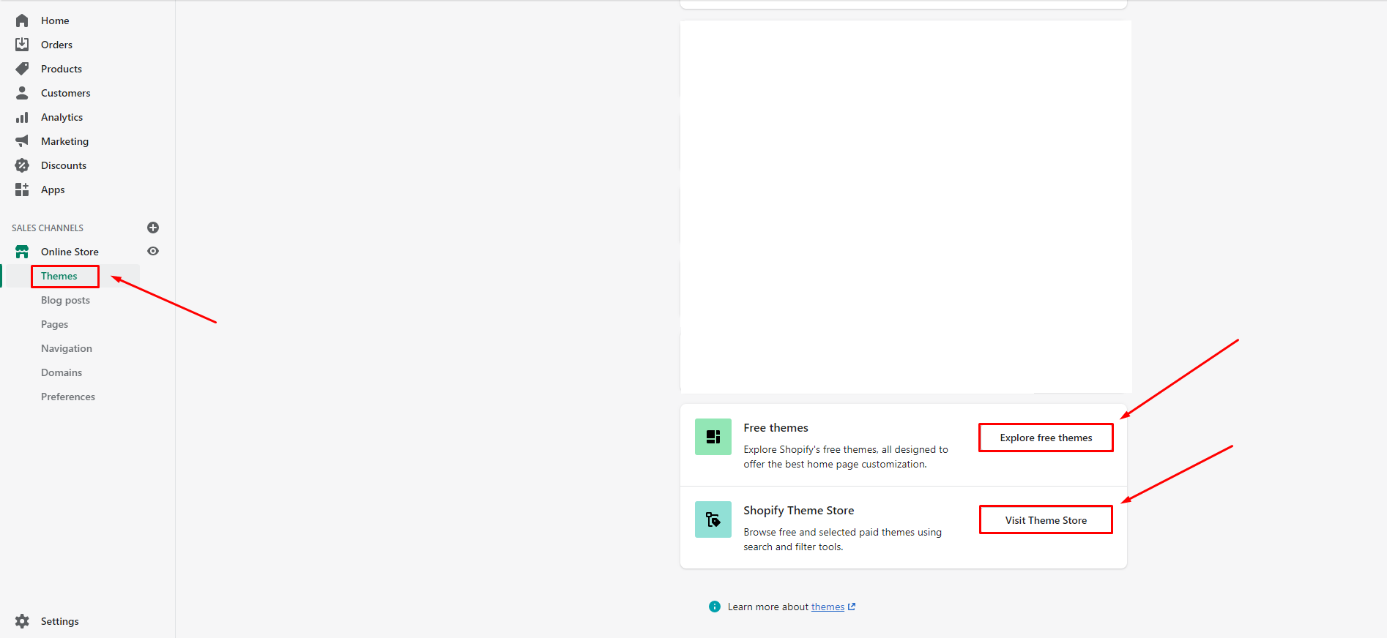Go to Marketing section
Image resolution: width=1387 pixels, height=638 pixels.
64,141
